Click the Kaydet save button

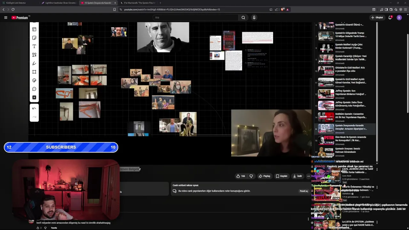[282, 176]
